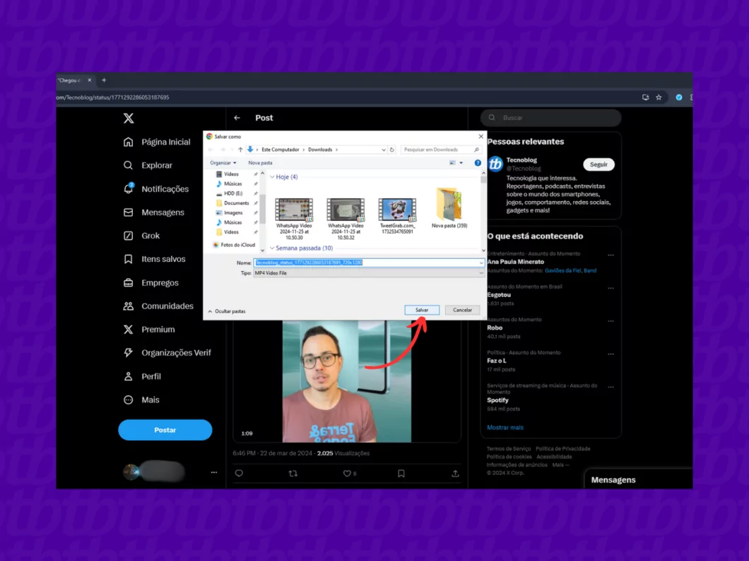Image resolution: width=749 pixels, height=561 pixels.
Task: Click the Pesquisar em Downloads field
Action: click(441, 150)
